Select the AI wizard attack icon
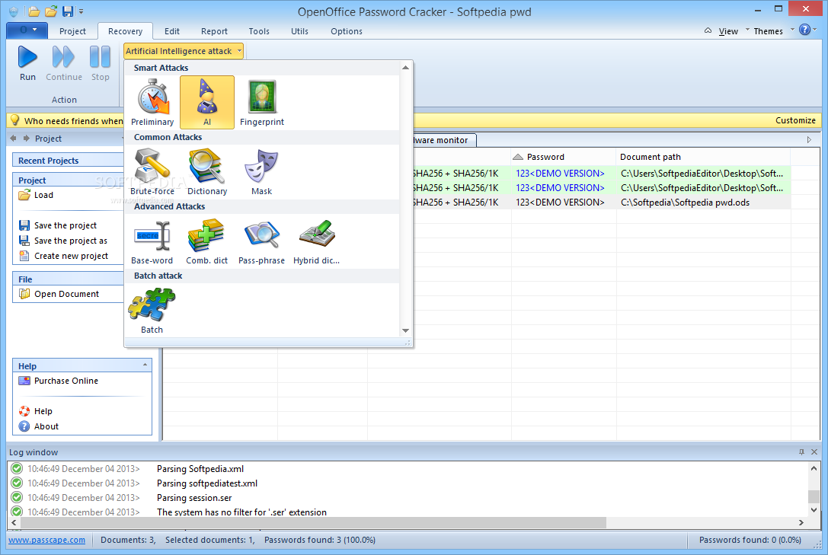The image size is (828, 555). click(x=207, y=97)
